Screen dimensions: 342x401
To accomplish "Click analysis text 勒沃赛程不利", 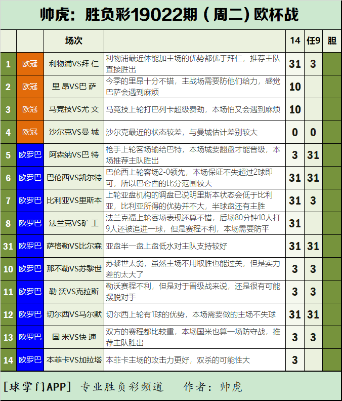I will coord(193,292).
